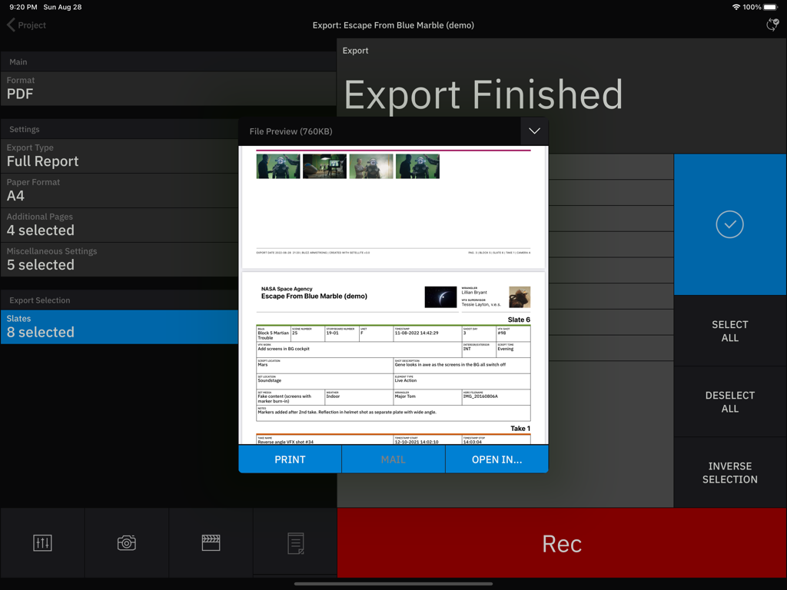Tap OPEN IN... to share the export

click(496, 459)
